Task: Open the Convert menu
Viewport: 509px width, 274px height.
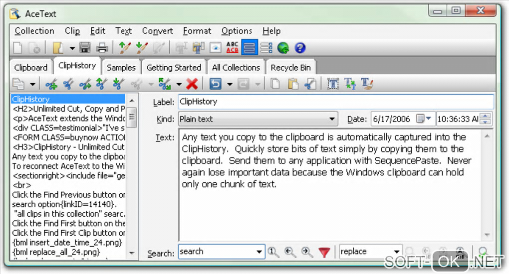Action: pos(157,31)
